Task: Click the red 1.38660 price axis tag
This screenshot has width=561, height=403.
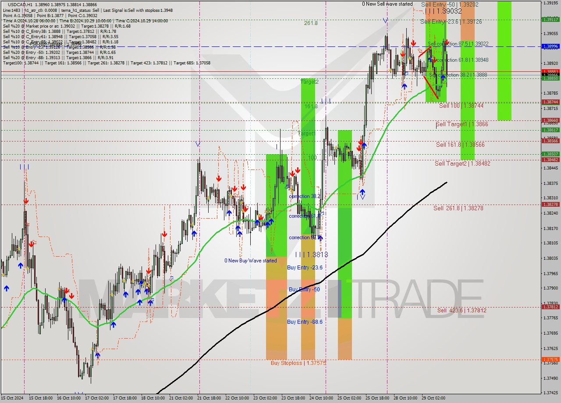Action: click(550, 120)
